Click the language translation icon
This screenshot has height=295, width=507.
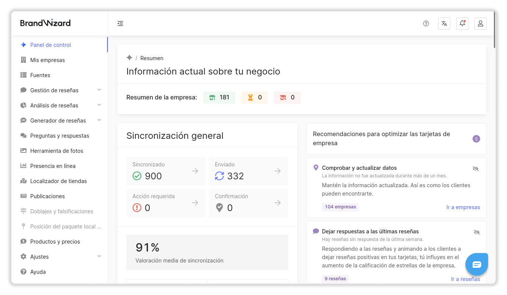click(444, 23)
